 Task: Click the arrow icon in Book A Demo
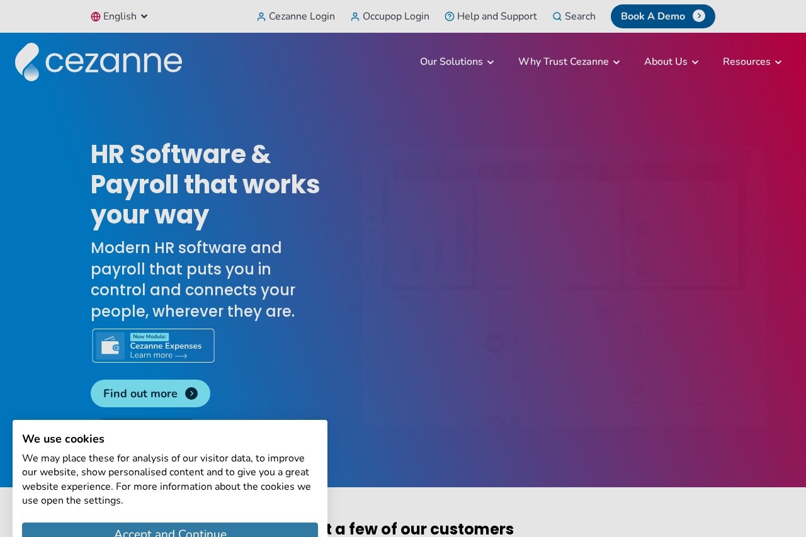[699, 16]
